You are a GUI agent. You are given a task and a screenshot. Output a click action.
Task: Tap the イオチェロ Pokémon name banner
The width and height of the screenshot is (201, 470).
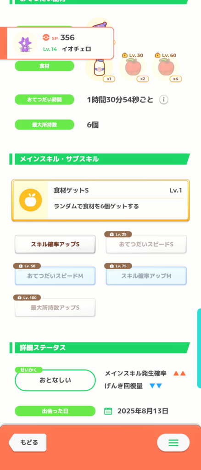coord(57,43)
